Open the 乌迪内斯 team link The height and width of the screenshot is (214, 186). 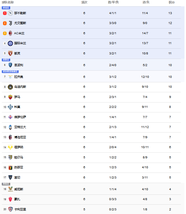(x=20, y=87)
